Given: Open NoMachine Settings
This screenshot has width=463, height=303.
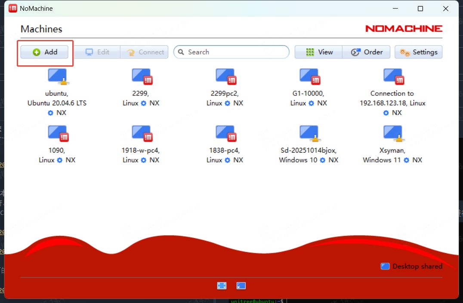Looking at the screenshot, I should pos(418,52).
